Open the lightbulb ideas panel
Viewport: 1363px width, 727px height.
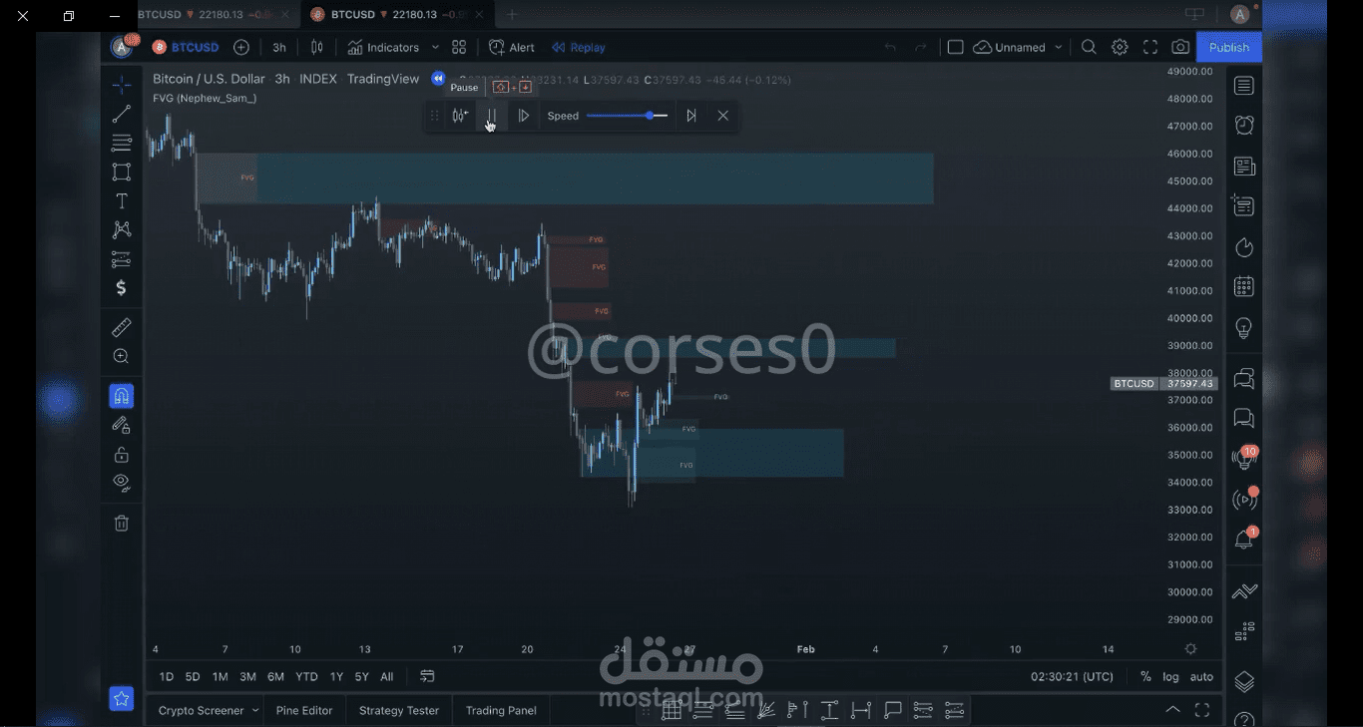pos(1243,328)
